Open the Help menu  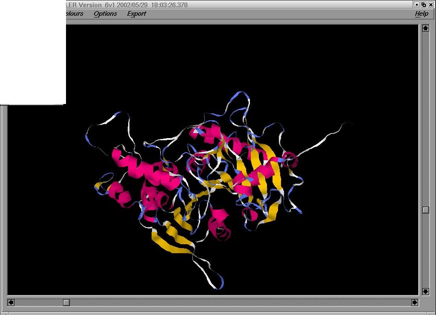421,14
